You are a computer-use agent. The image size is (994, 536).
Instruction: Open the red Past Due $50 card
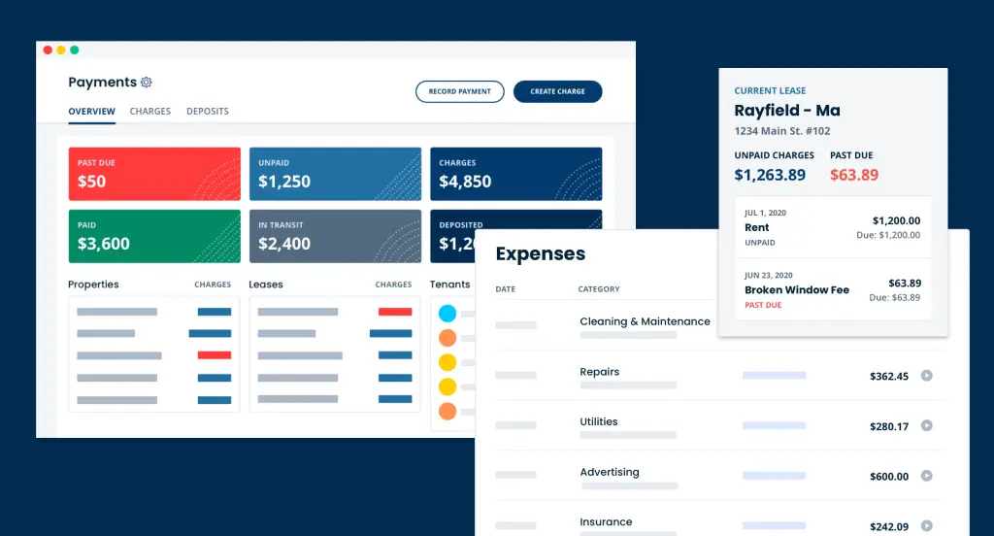coord(154,174)
